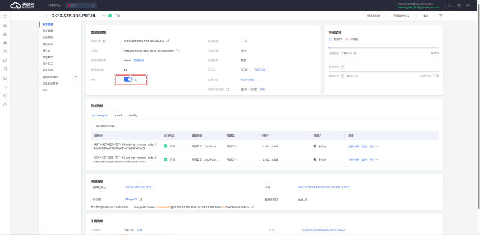The height and width of the screenshot is (235, 480).
Task: Click the storage usage progress bar
Action: [x=383, y=48]
